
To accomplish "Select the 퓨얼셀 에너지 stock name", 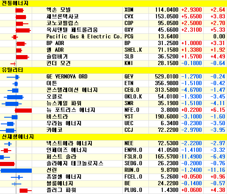I will point(64,176).
